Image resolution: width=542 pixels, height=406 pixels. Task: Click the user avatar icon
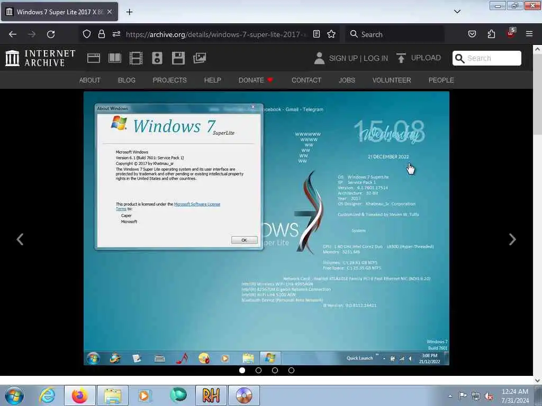(x=319, y=58)
